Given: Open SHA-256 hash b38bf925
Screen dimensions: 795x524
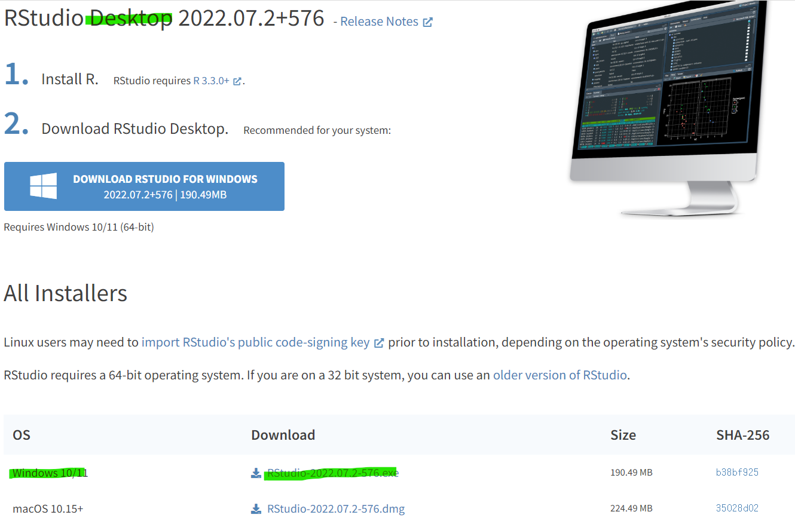Looking at the screenshot, I should coord(737,472).
